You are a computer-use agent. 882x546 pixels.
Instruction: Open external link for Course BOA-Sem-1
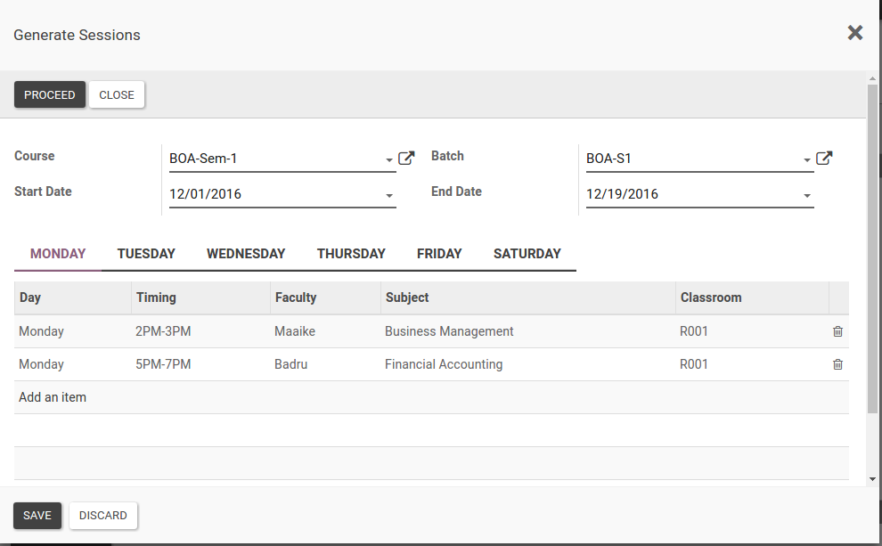[x=406, y=159]
